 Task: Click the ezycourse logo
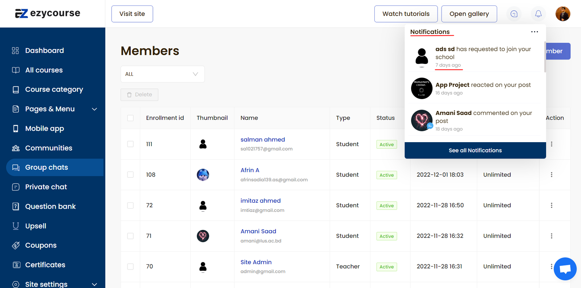48,13
